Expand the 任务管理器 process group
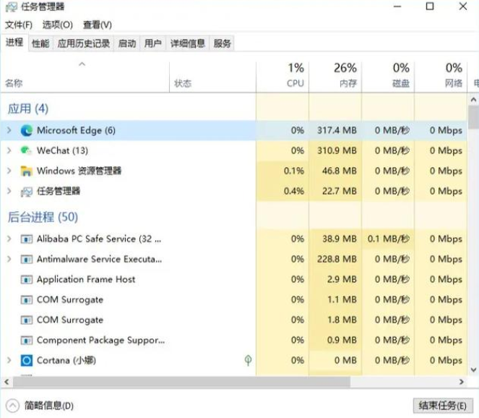479x418 pixels. pyautogui.click(x=9, y=191)
